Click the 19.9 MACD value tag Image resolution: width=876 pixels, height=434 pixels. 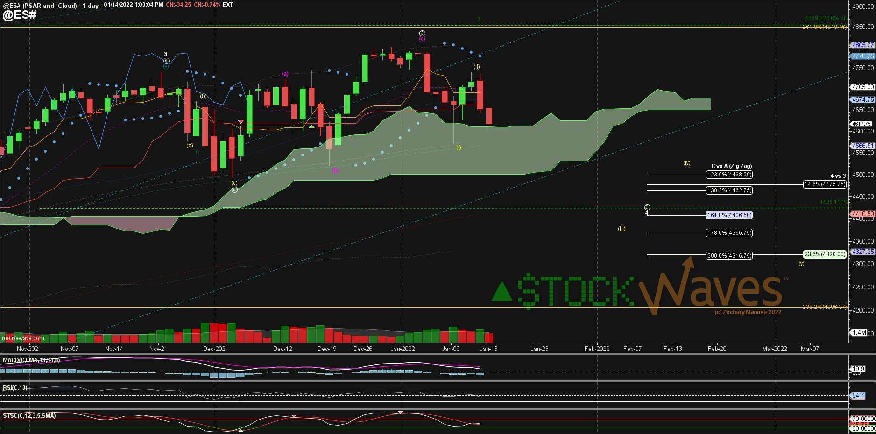[858, 369]
